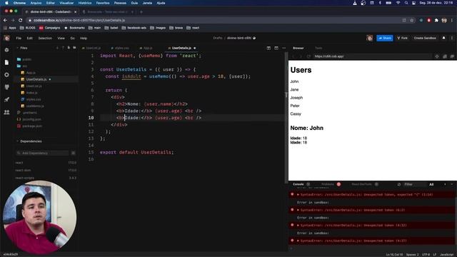Image resolution: width=457 pixels, height=257 pixels.
Task: Click the Add Dependency search field
Action: [x=42, y=153]
